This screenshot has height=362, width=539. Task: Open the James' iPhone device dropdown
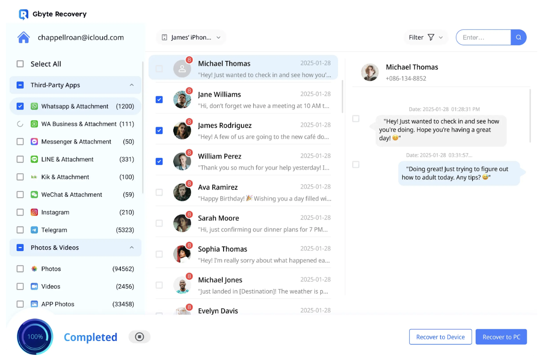[x=191, y=37]
